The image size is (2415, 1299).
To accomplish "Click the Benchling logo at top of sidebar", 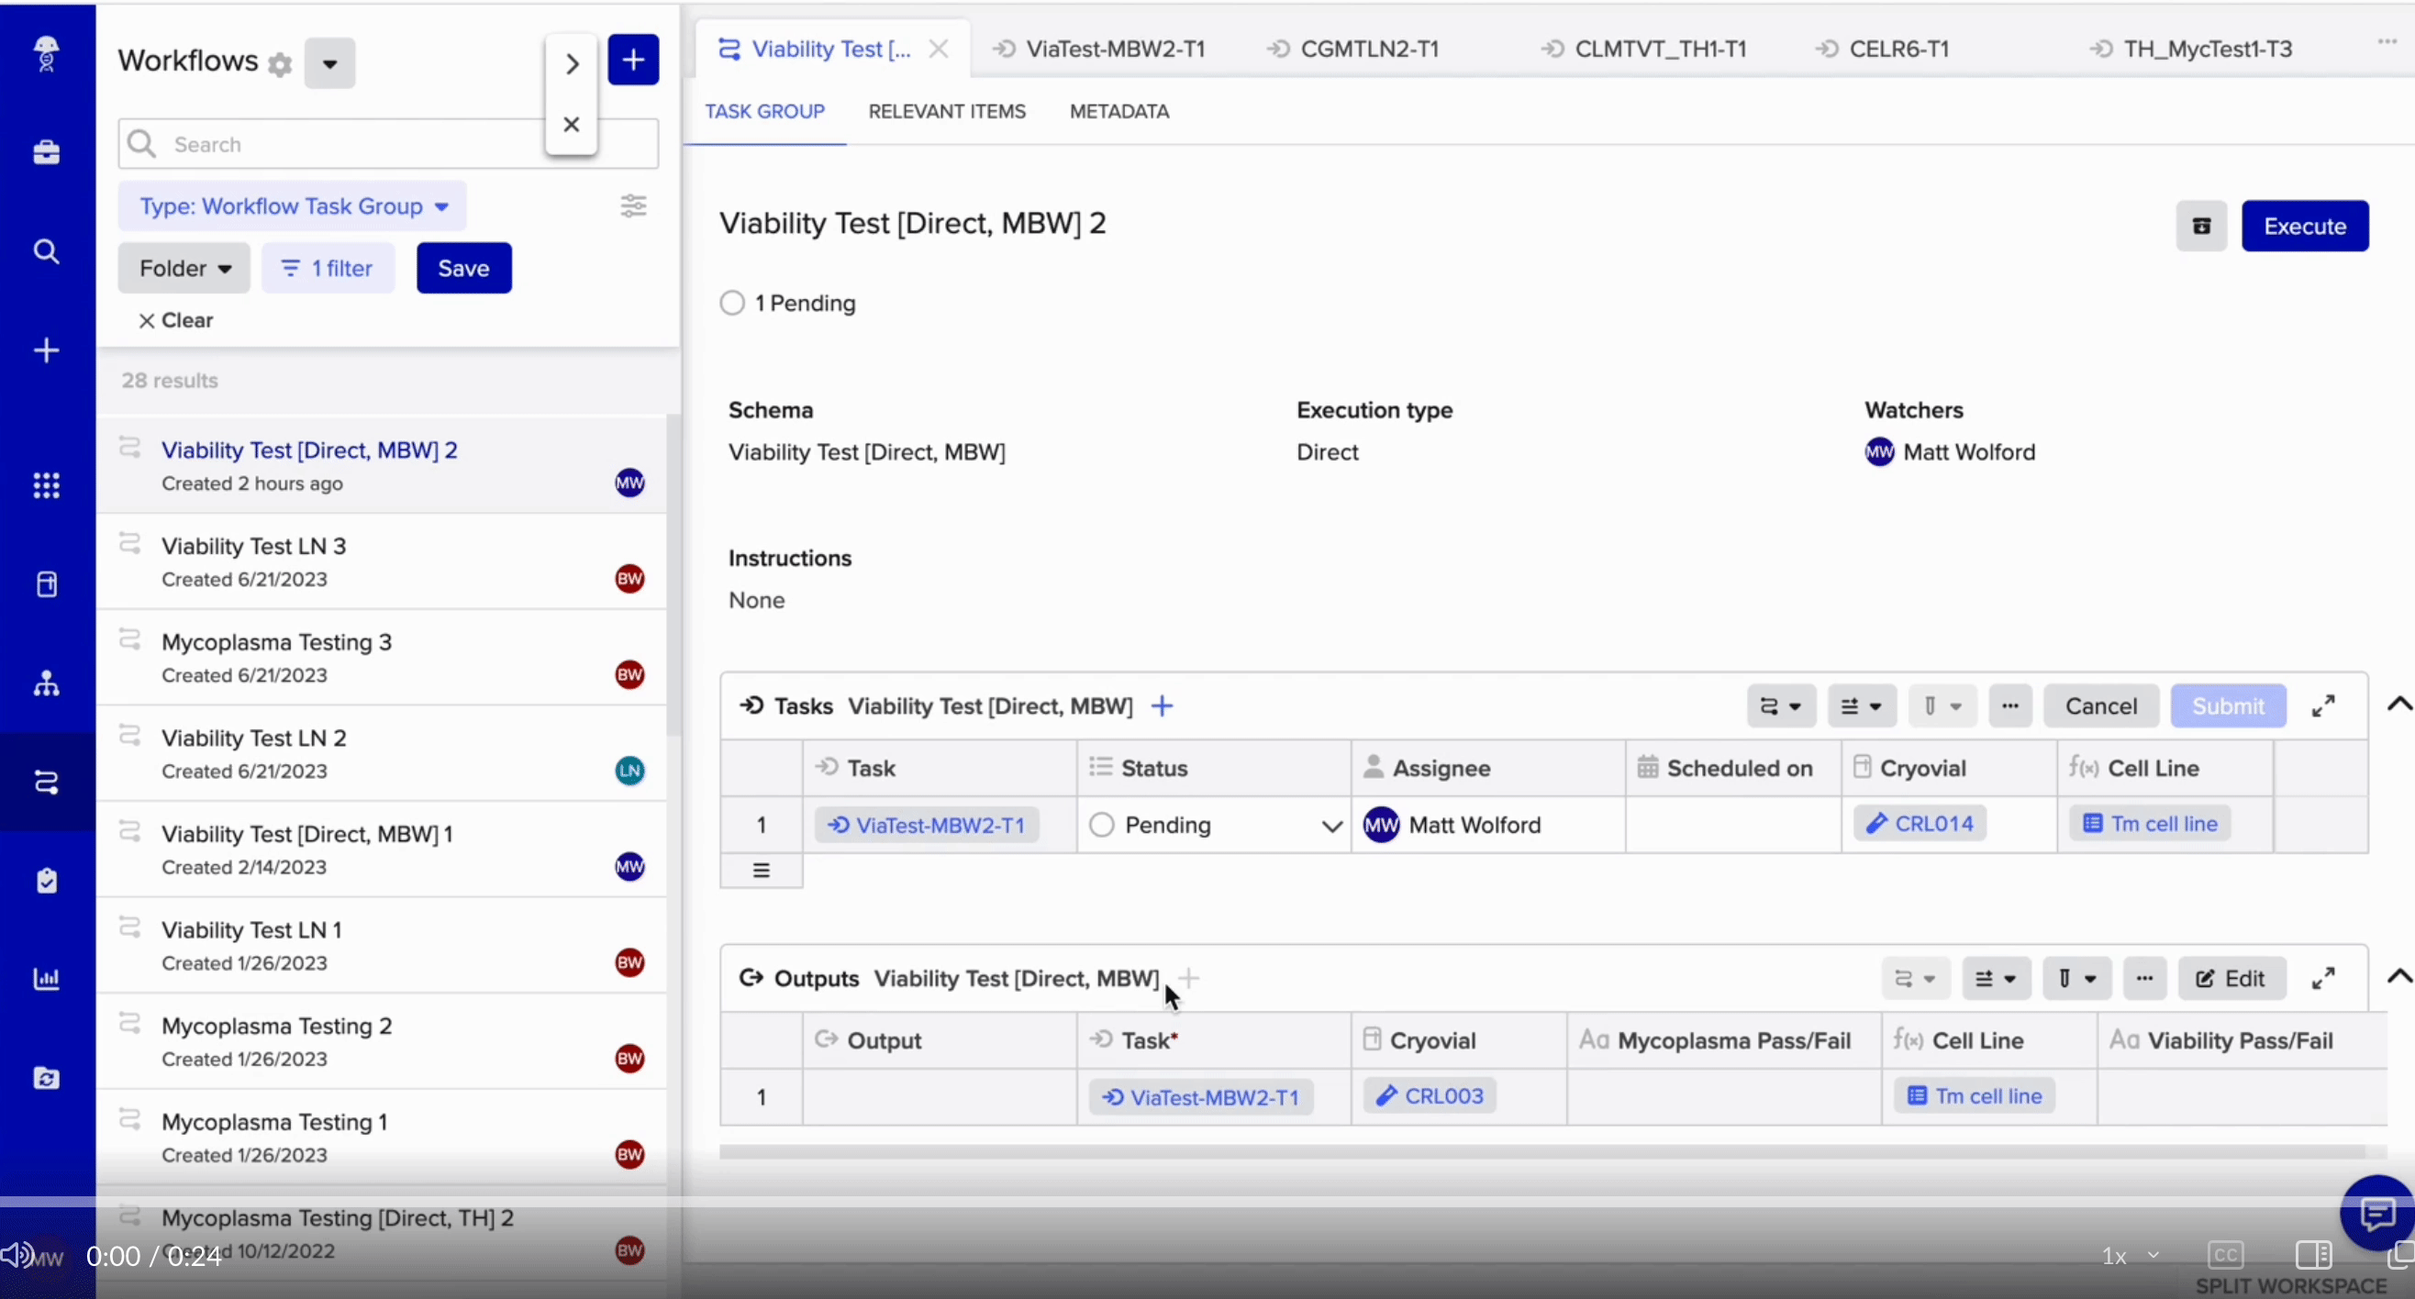I will (x=46, y=53).
